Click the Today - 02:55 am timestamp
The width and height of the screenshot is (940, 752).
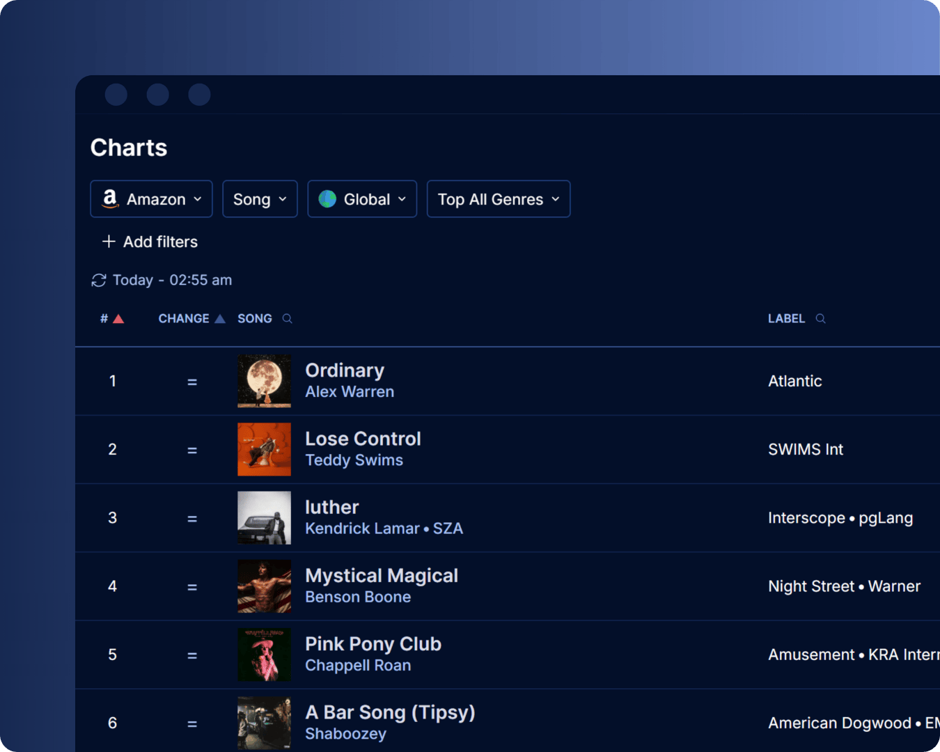[x=171, y=280]
